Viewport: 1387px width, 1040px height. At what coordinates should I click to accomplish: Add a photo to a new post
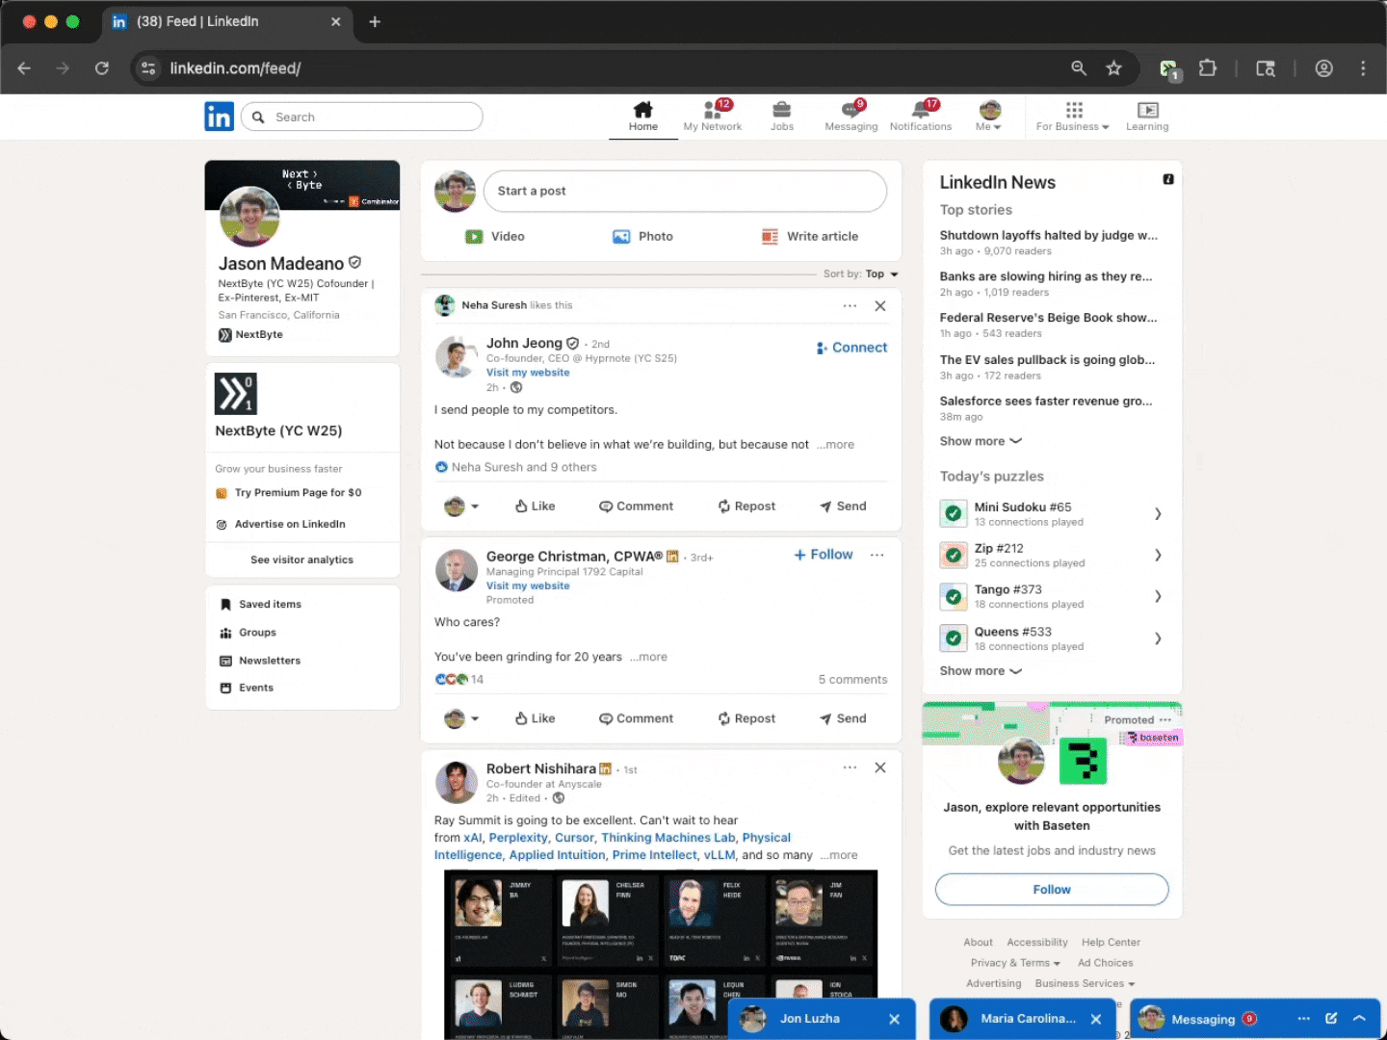click(642, 236)
